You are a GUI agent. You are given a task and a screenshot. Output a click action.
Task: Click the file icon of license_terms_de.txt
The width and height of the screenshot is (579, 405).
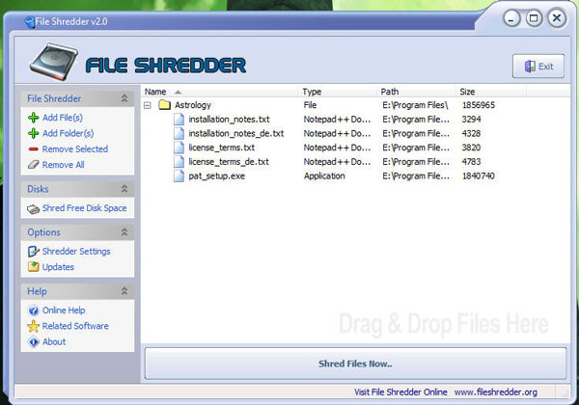point(179,162)
